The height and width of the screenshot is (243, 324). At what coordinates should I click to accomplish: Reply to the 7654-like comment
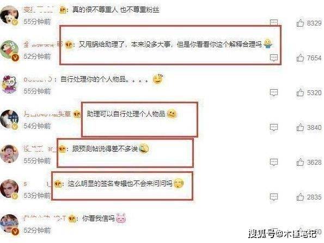click(x=274, y=58)
